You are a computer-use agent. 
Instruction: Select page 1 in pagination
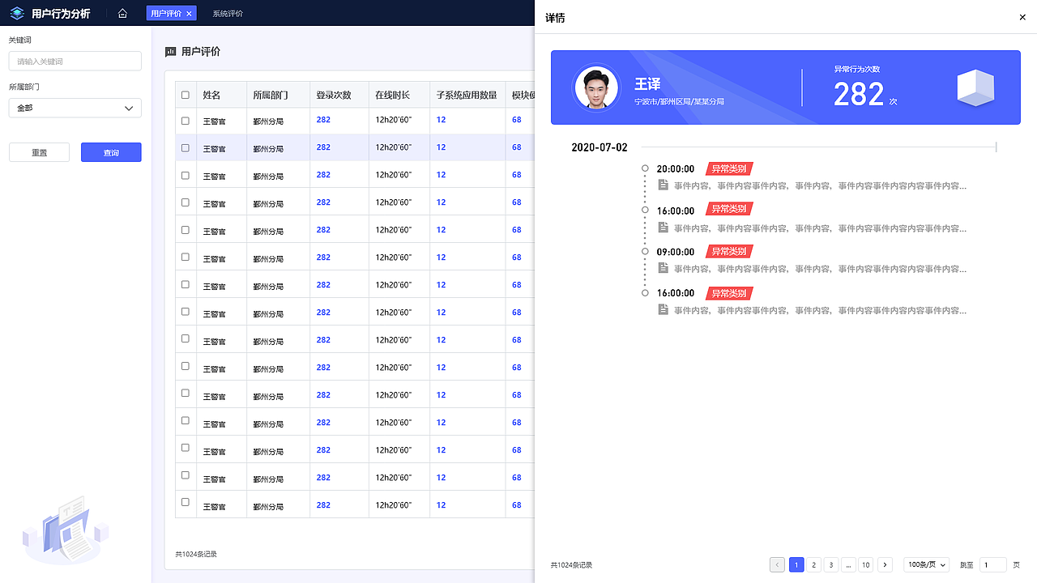click(x=796, y=564)
